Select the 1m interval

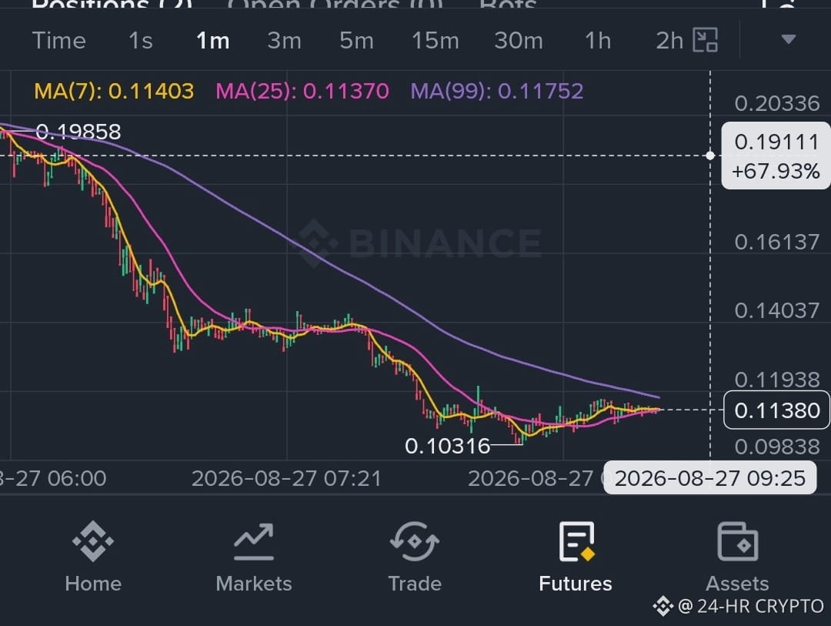213,41
